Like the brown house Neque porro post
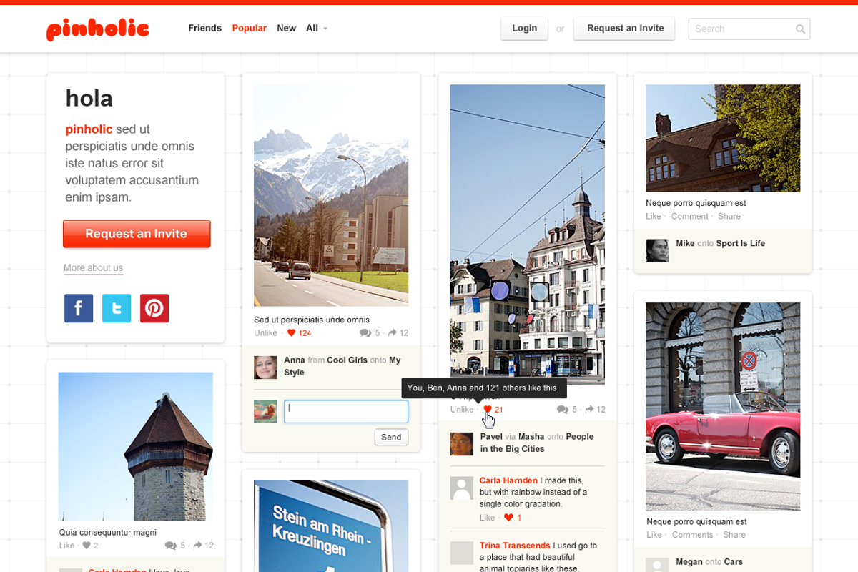Viewport: 858px width, 572px height. (654, 216)
